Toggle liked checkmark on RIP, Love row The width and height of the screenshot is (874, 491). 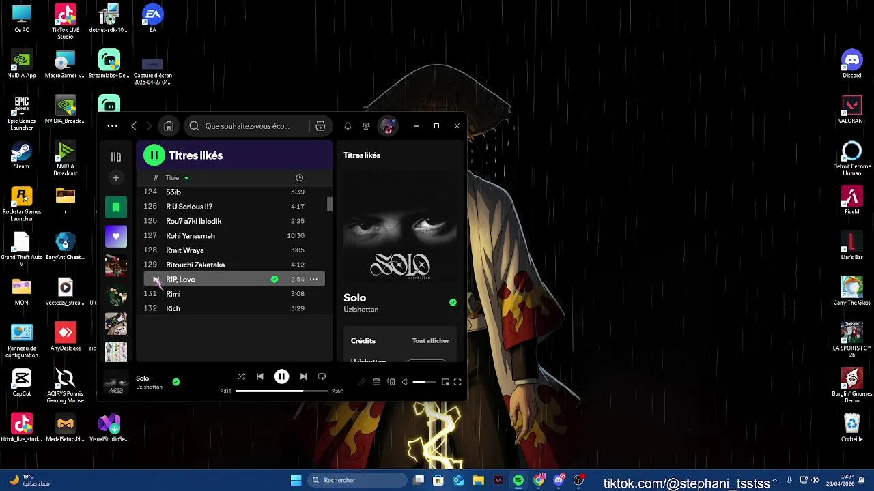coord(274,279)
